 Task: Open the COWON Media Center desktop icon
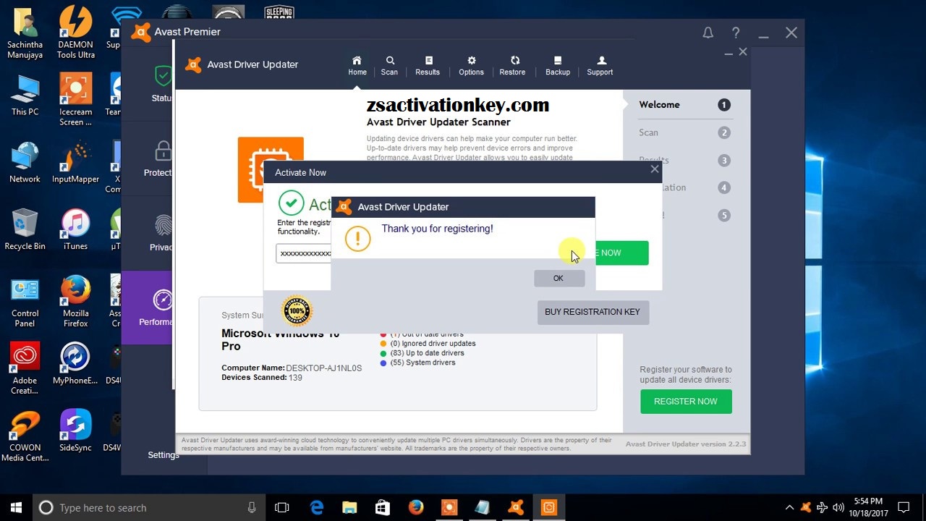click(x=25, y=436)
